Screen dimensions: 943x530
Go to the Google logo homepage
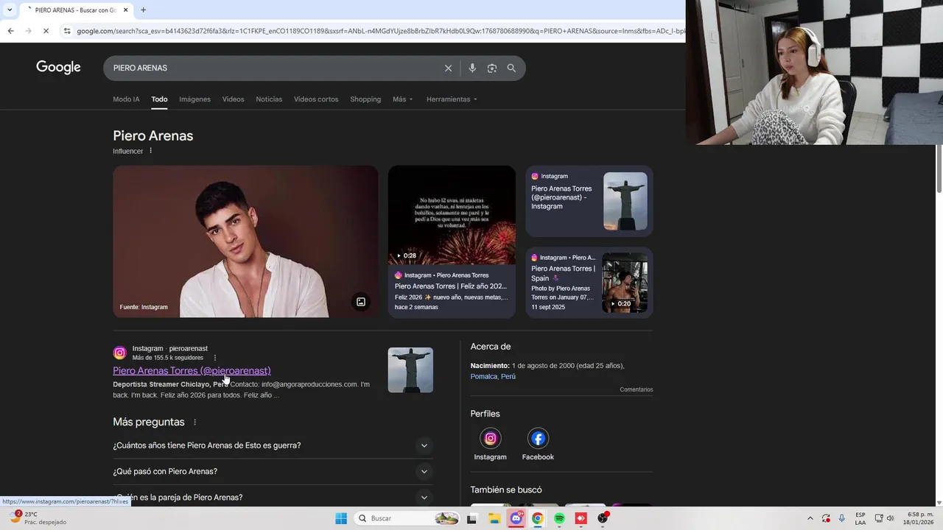[58, 68]
